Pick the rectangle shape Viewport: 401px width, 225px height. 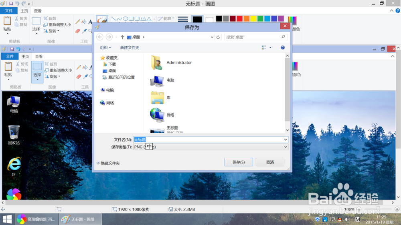(x=131, y=19)
